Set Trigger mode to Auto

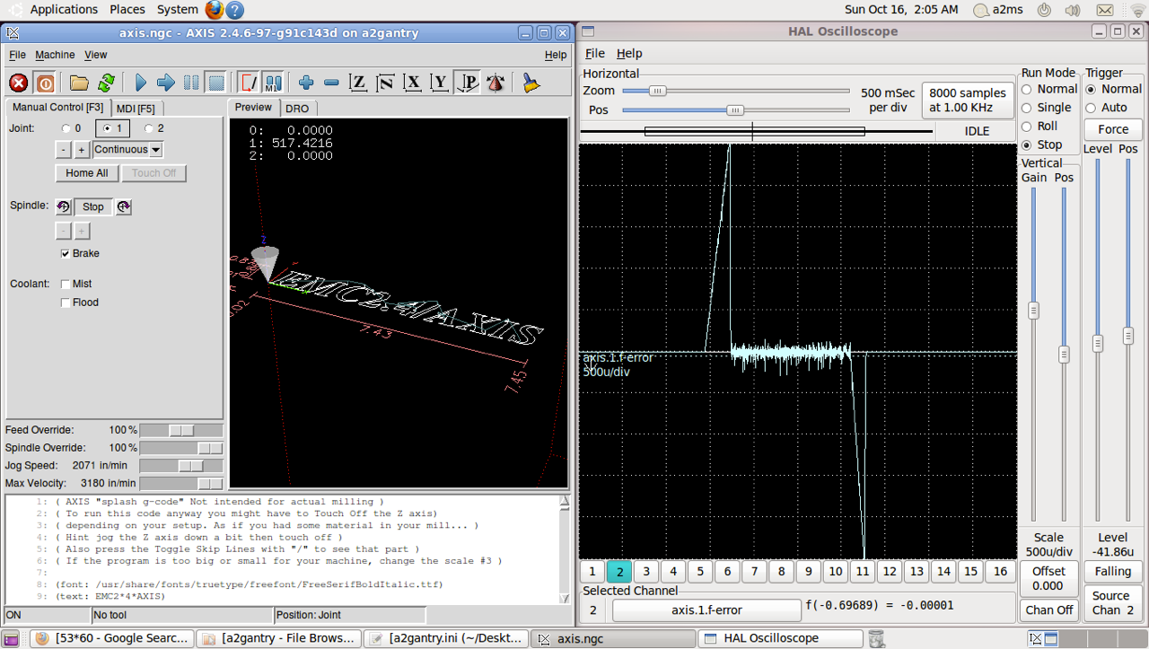pos(1092,108)
